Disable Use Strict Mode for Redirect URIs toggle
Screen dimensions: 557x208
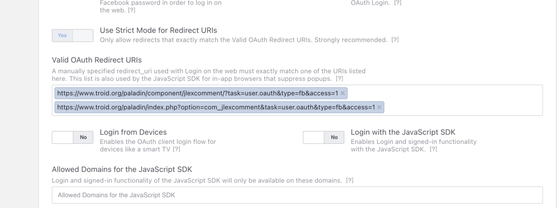pyautogui.click(x=72, y=36)
